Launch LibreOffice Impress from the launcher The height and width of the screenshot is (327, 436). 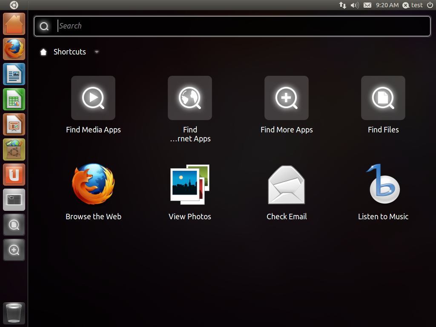[14, 124]
